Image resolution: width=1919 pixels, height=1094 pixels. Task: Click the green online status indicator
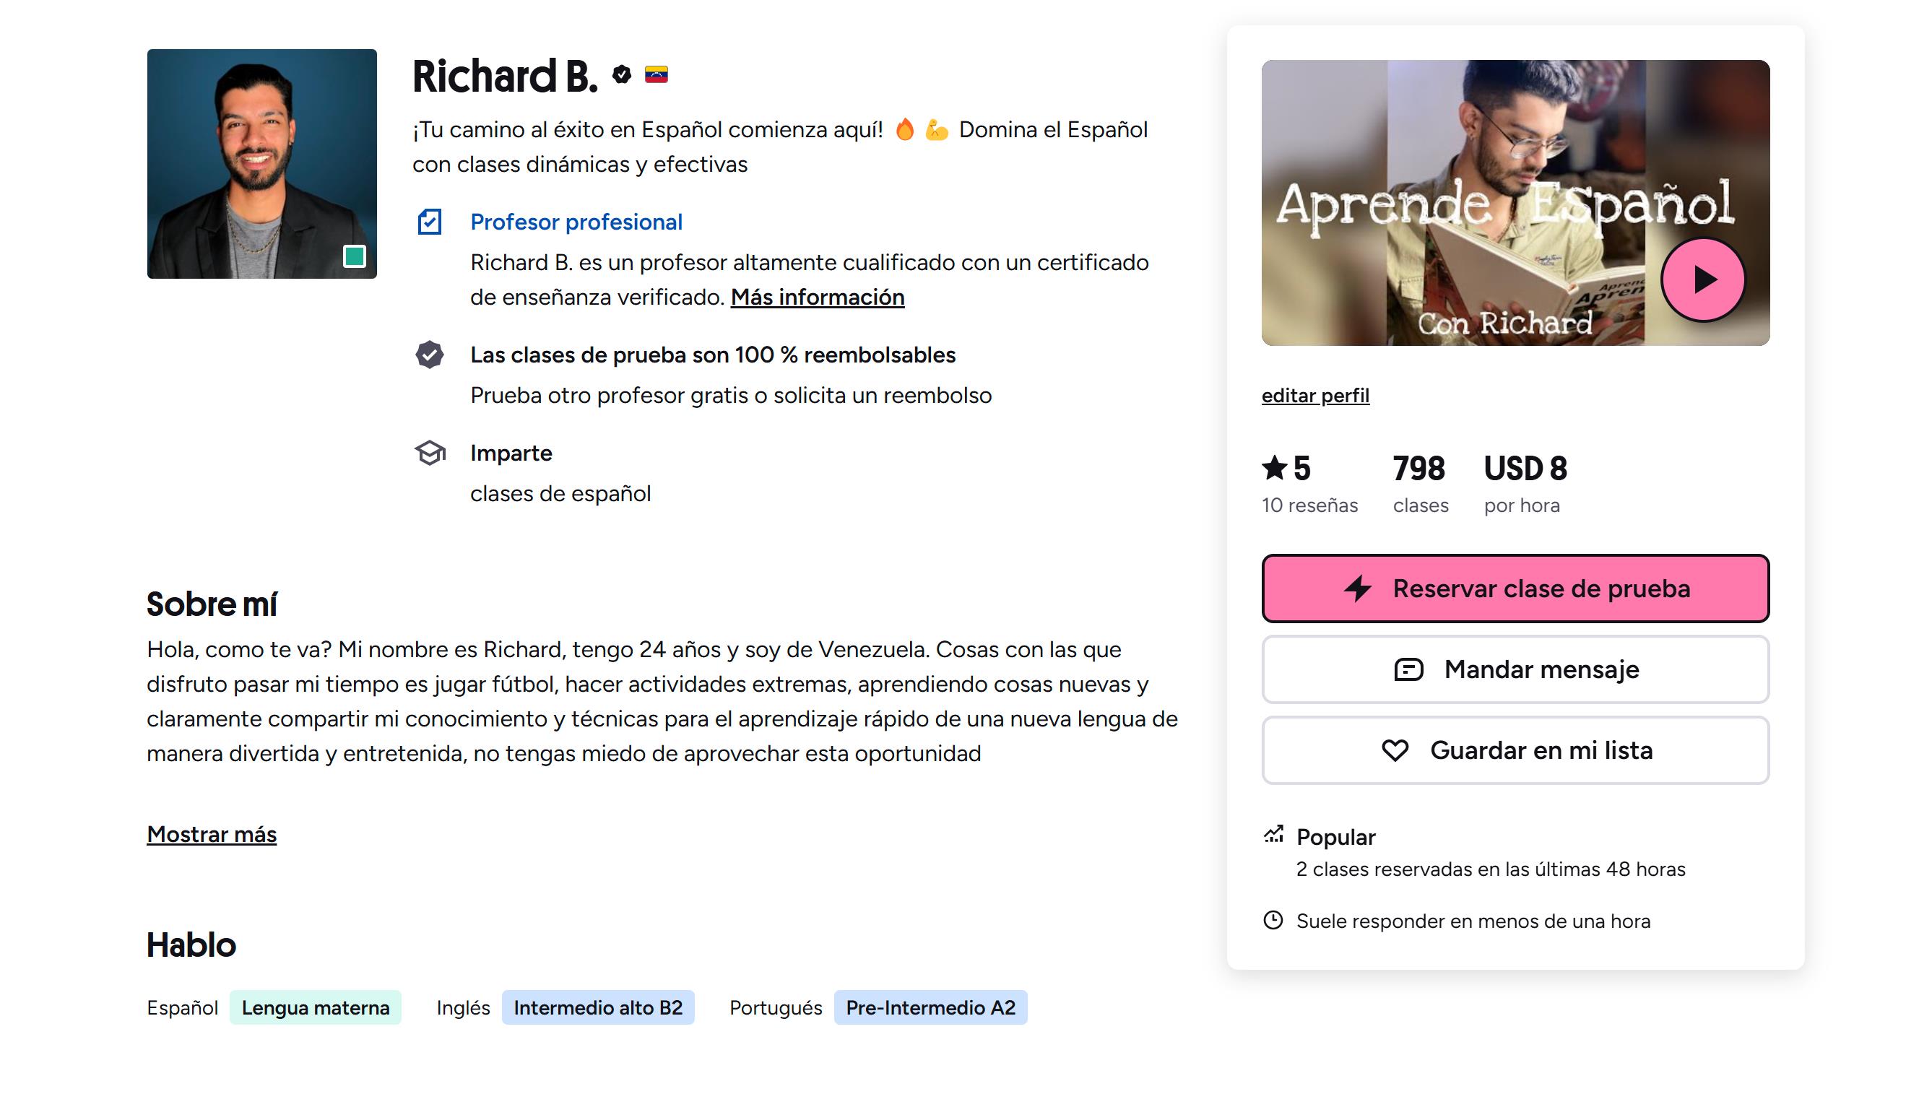354,256
